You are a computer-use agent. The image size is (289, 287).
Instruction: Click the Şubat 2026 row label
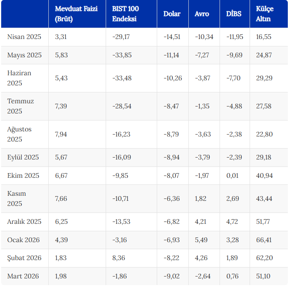pos(24,258)
